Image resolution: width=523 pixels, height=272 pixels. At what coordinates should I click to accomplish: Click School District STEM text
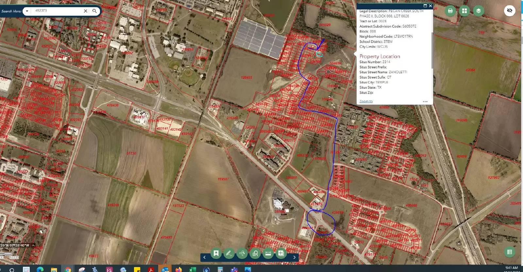376,42
